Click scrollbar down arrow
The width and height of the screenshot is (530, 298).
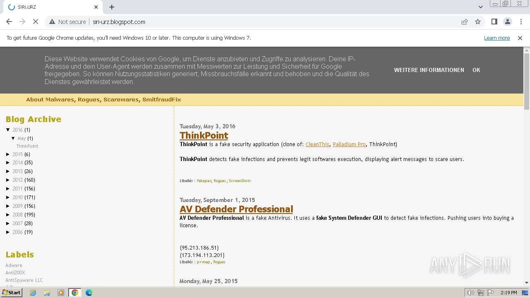[x=527, y=283]
